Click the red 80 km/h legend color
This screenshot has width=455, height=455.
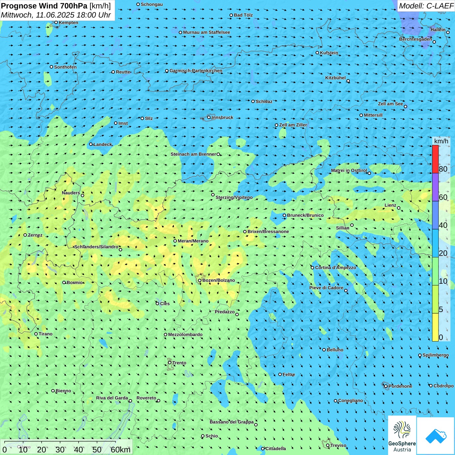[435, 159]
